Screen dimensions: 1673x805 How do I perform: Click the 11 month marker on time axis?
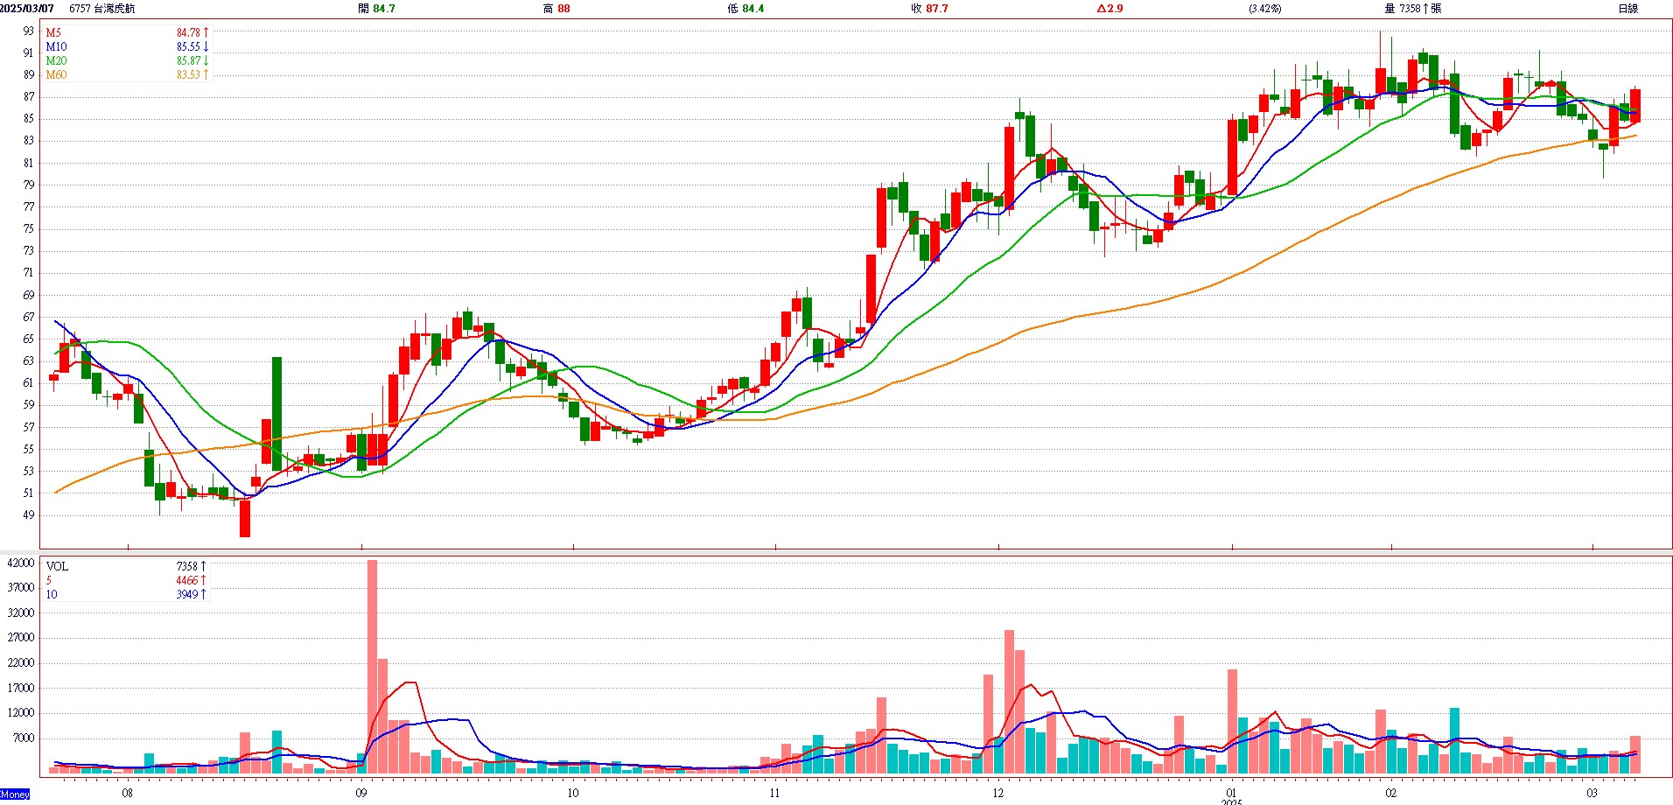[x=775, y=793]
